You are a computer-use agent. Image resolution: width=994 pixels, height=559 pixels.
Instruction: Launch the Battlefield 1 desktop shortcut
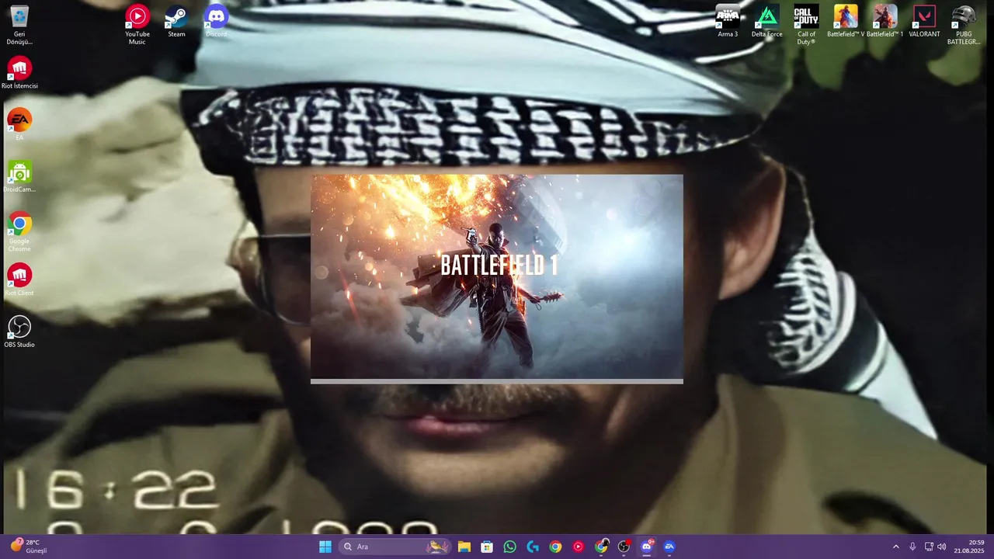885,21
